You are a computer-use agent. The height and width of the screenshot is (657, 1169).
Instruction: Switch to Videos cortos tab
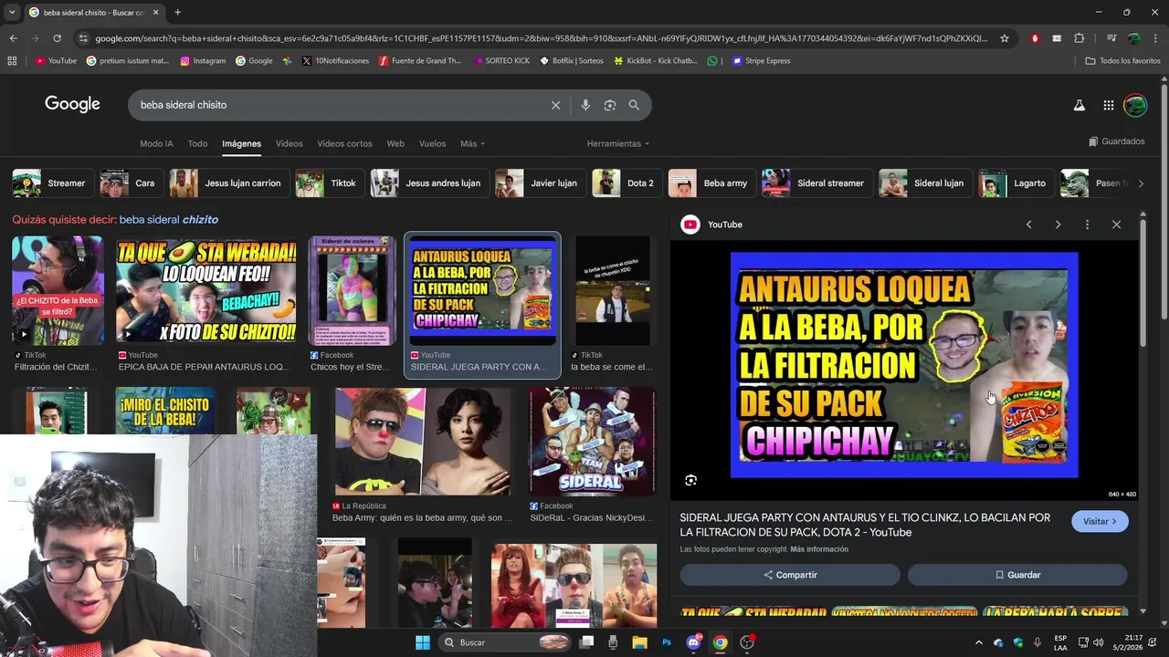click(x=344, y=143)
